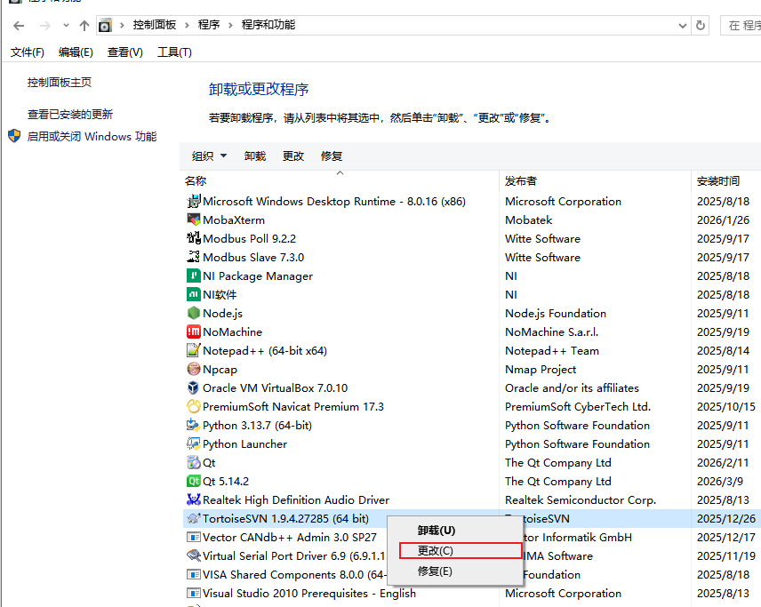Click the Navicat Premium 17.3 icon
The image size is (761, 607).
click(194, 406)
